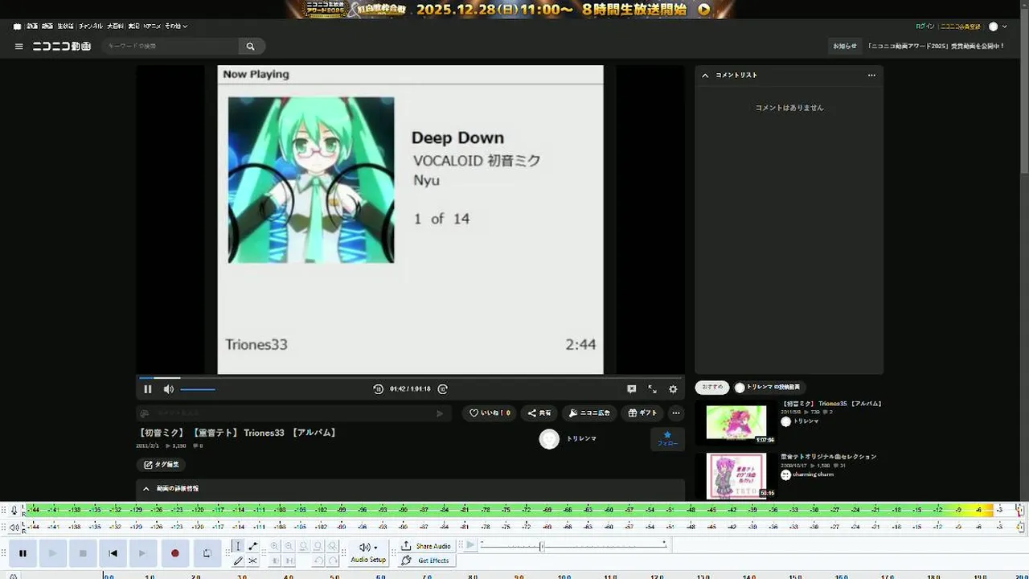This screenshot has width=1029, height=579.
Task: Click Audacity record meter microphone icon
Action: click(14, 510)
